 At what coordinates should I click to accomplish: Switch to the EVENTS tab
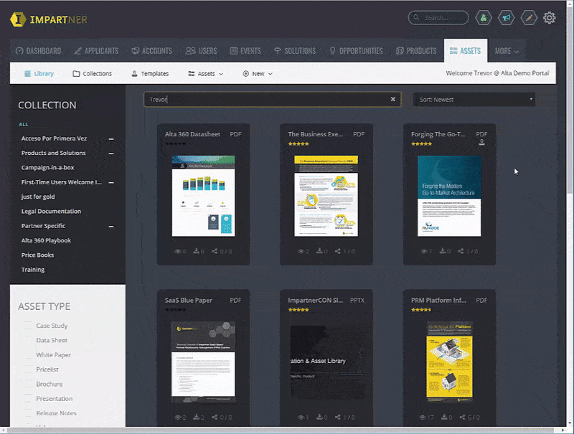245,51
